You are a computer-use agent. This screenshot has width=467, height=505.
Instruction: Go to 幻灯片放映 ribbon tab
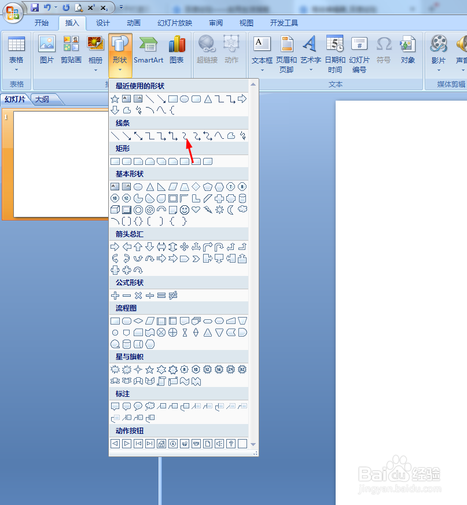tap(175, 23)
